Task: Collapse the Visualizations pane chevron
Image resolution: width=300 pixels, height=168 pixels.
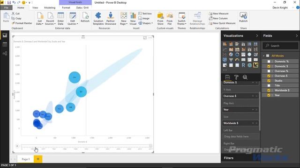Action: coord(257,35)
